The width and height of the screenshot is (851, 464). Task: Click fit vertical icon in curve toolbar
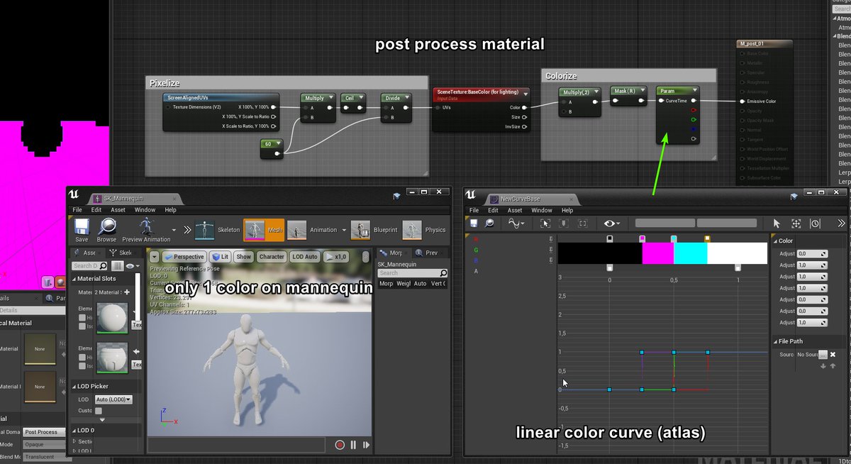click(564, 223)
